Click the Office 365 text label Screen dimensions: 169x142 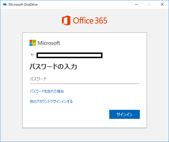(x=90, y=20)
